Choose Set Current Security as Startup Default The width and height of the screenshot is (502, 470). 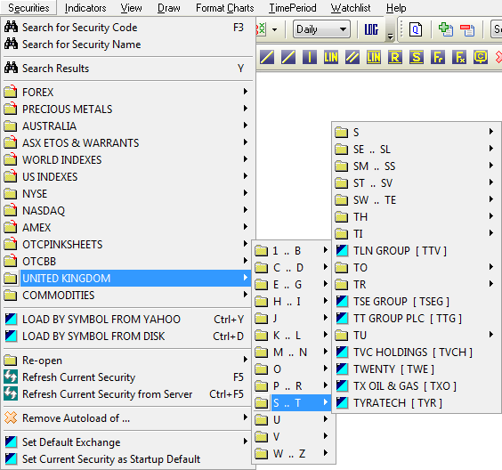click(x=127, y=458)
